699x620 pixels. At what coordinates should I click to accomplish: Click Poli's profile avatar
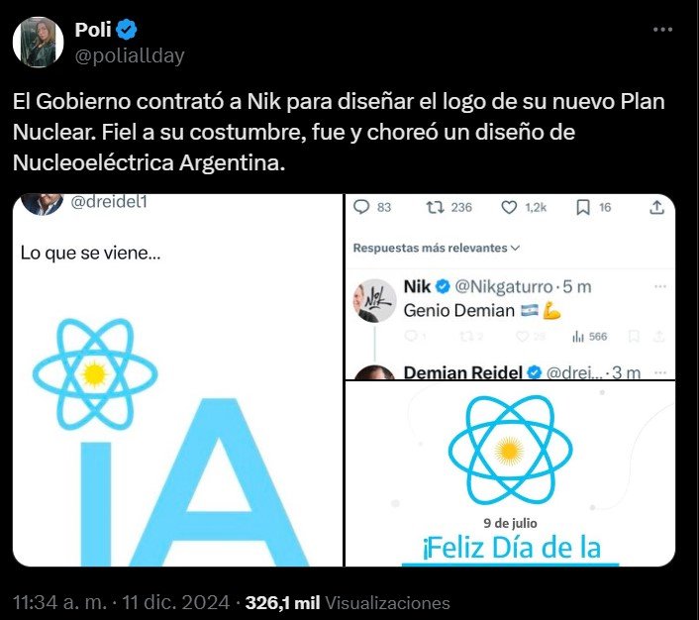[x=39, y=43]
